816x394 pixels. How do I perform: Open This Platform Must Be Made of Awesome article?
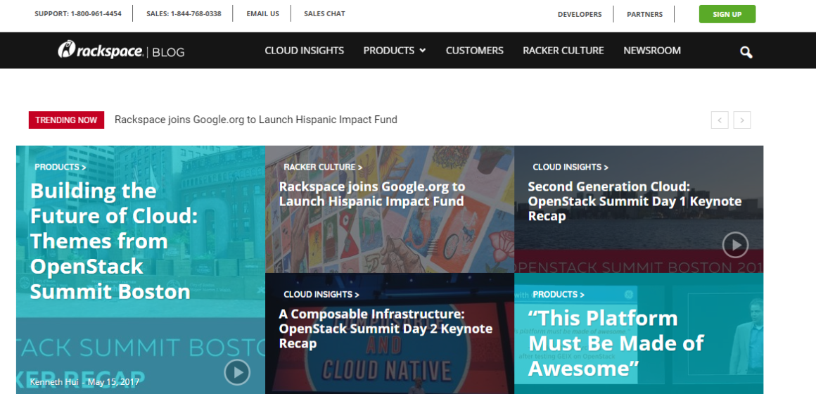616,343
